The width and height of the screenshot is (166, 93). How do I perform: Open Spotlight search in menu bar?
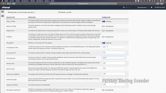(158, 1)
